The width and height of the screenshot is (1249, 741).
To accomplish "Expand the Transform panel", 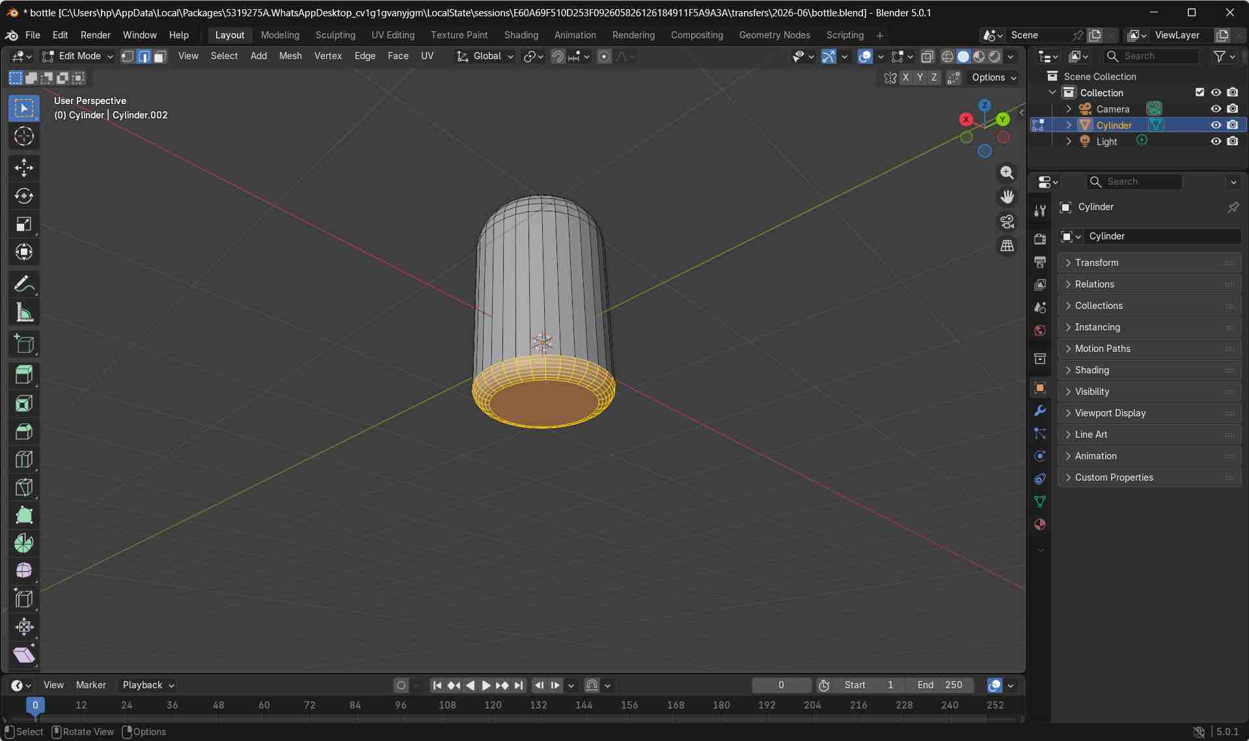I will tap(1096, 263).
